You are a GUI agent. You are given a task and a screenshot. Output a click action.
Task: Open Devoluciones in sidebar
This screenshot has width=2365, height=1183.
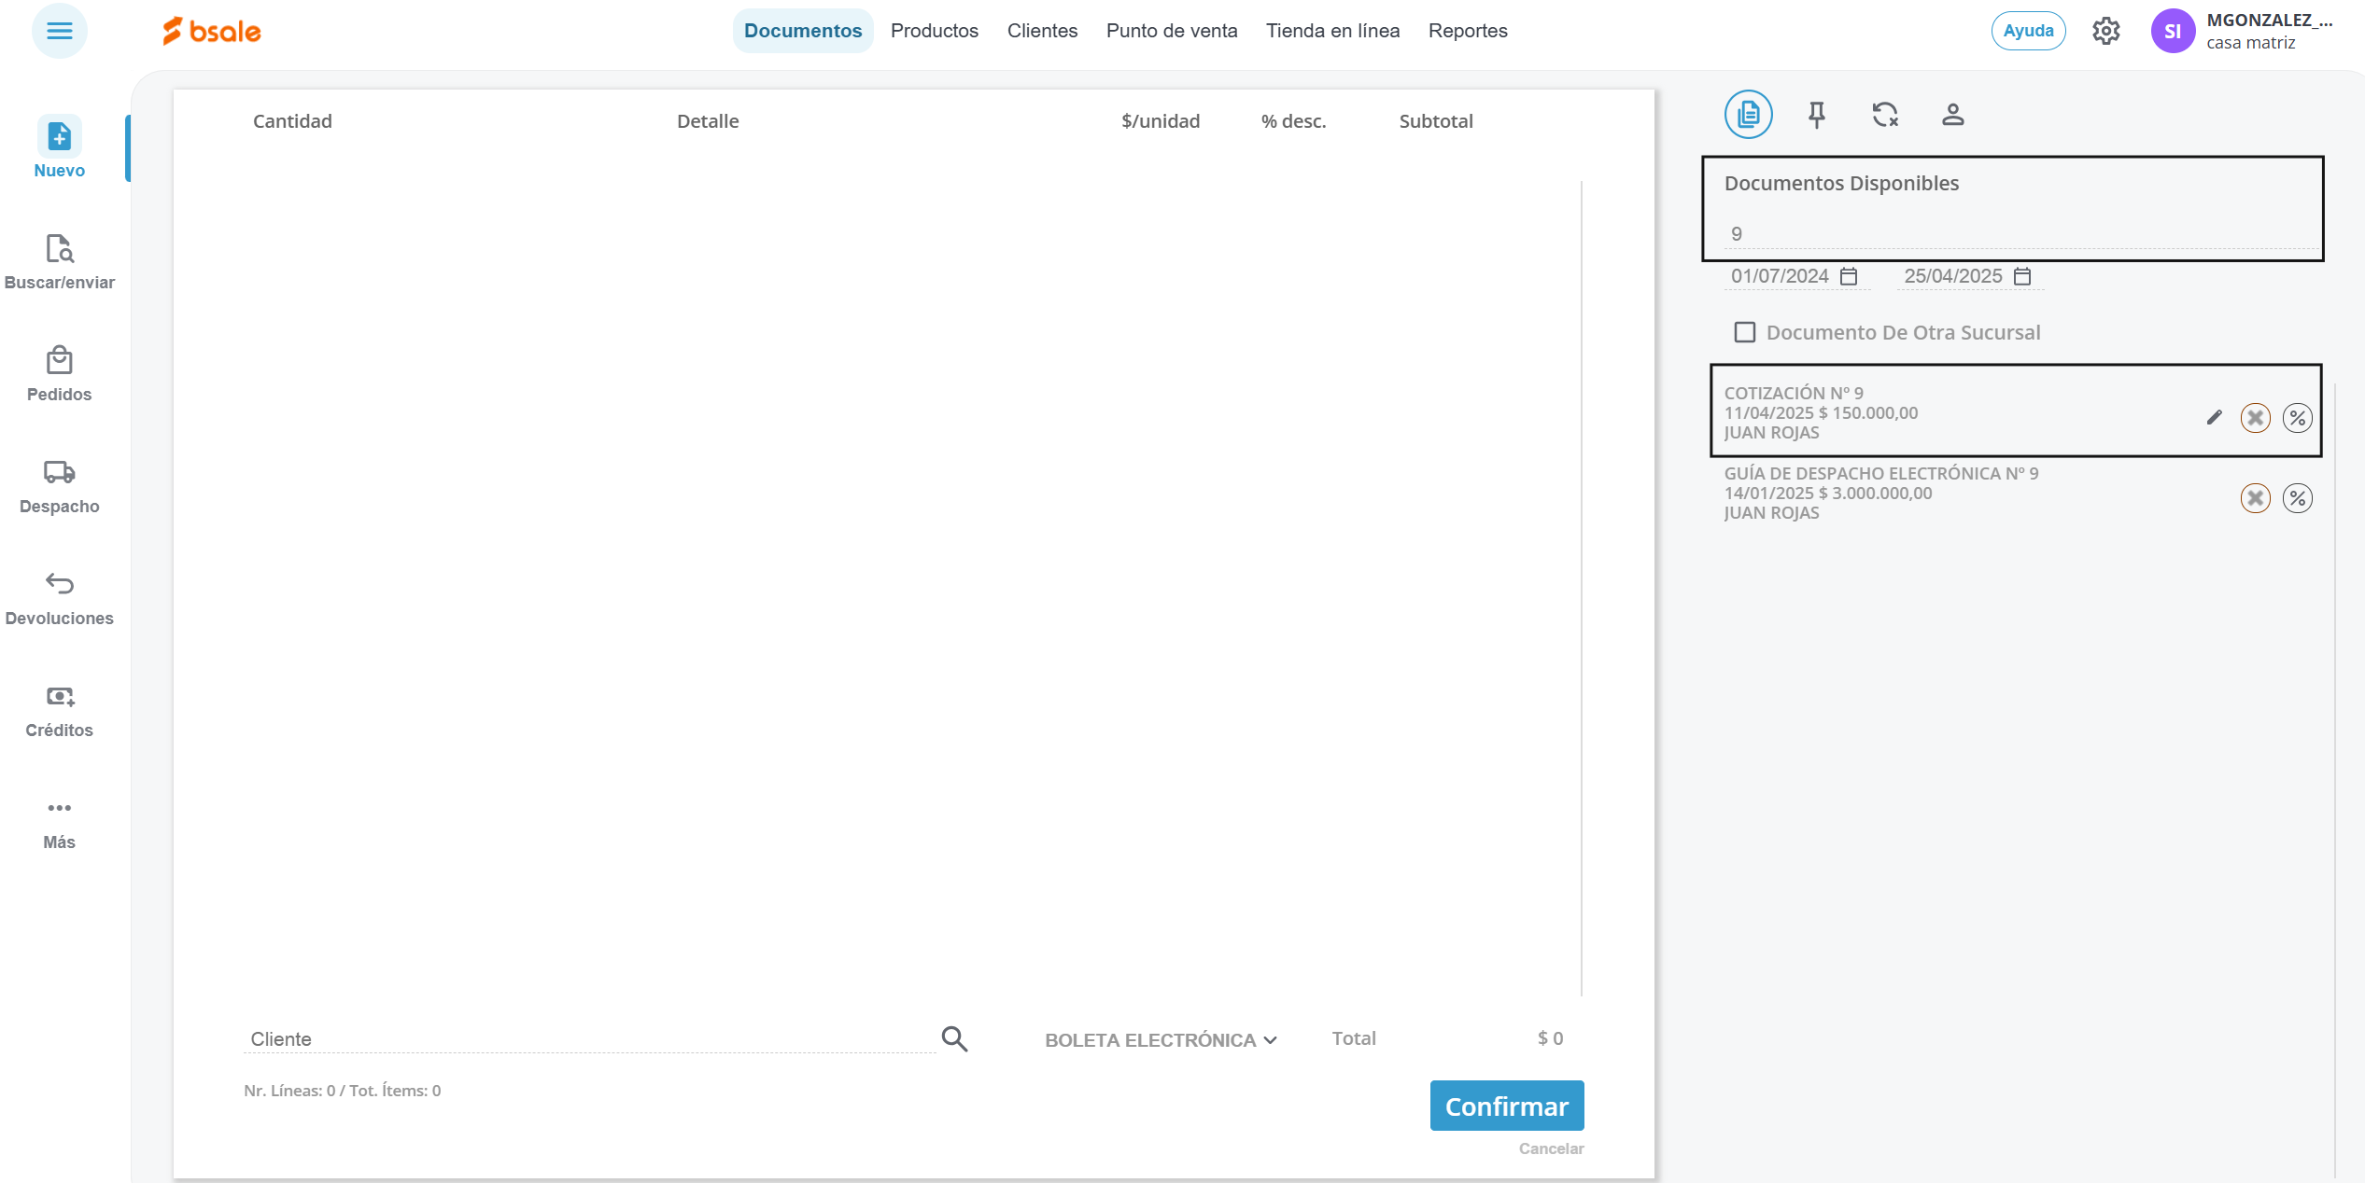(x=59, y=598)
